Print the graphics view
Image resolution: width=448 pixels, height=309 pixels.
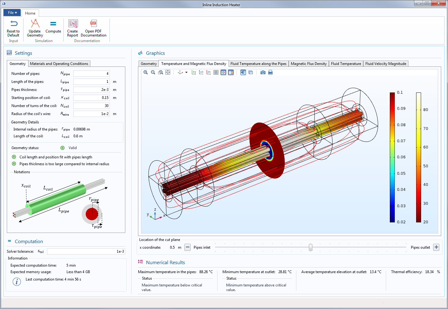coord(270,72)
